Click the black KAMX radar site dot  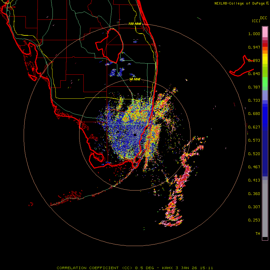pos(135,135)
